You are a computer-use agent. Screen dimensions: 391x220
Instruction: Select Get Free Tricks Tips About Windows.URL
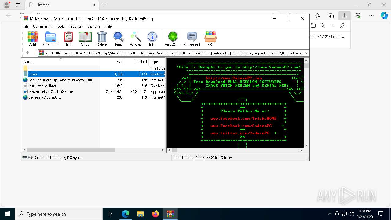[93, 80]
